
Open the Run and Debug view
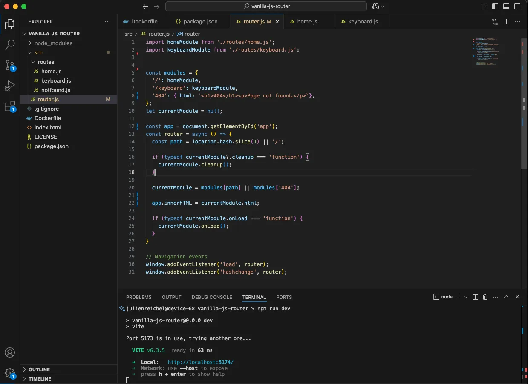[x=10, y=86]
